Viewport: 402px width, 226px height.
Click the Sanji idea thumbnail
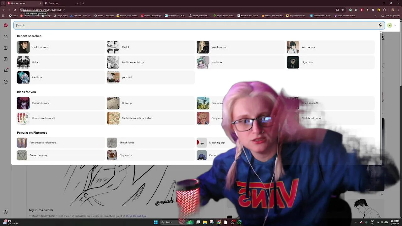(x=203, y=118)
